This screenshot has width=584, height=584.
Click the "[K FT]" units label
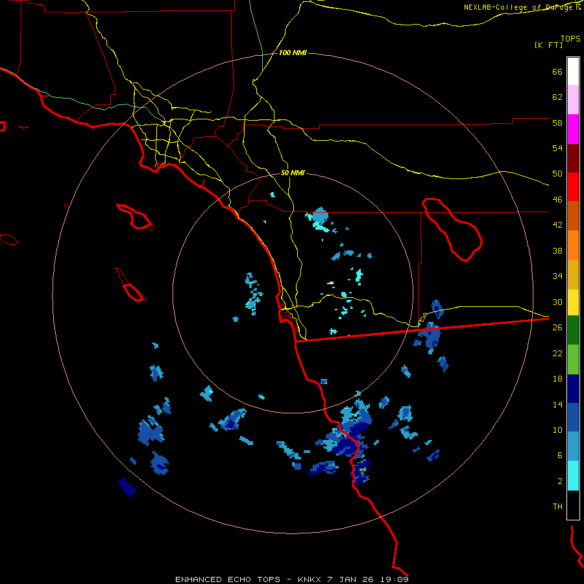(548, 45)
